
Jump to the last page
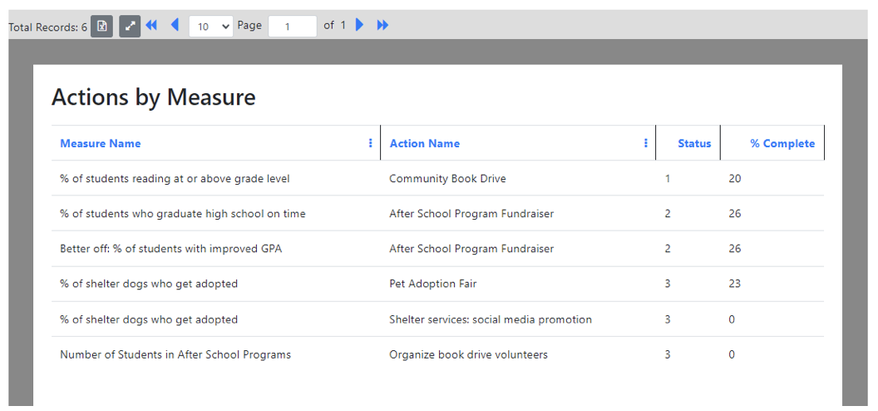(382, 26)
